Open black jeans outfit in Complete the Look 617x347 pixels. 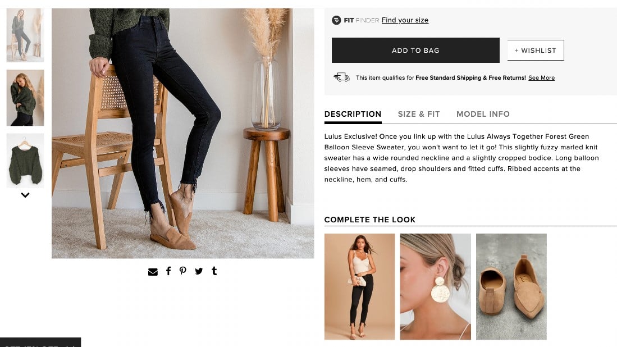pos(360,286)
